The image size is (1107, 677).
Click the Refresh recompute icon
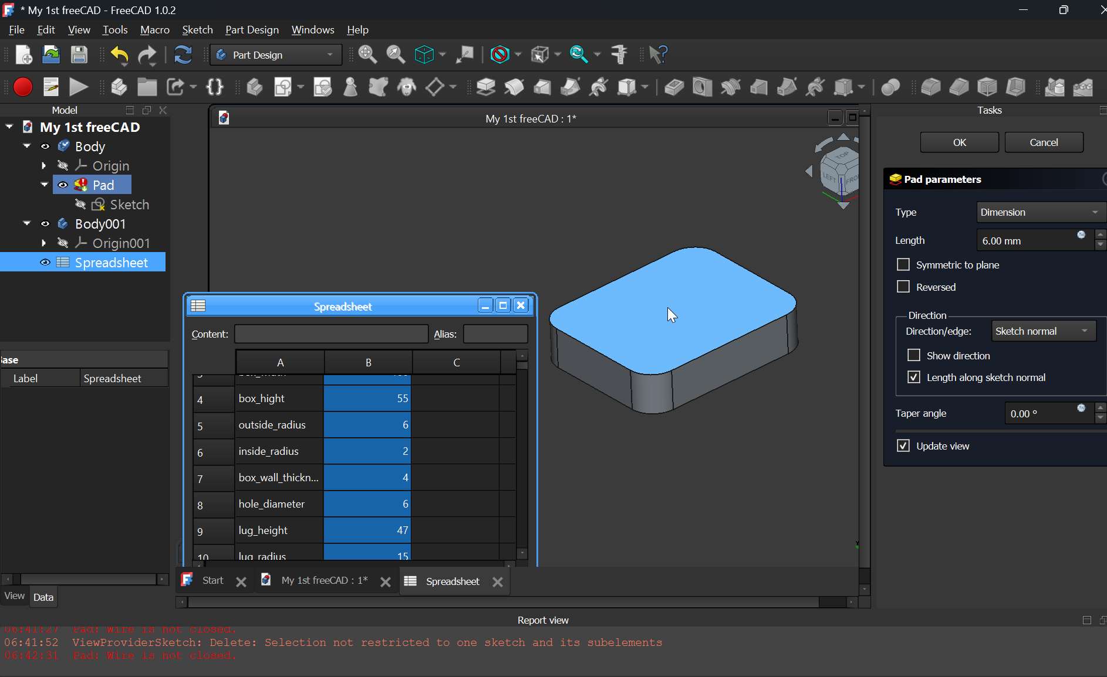183,55
